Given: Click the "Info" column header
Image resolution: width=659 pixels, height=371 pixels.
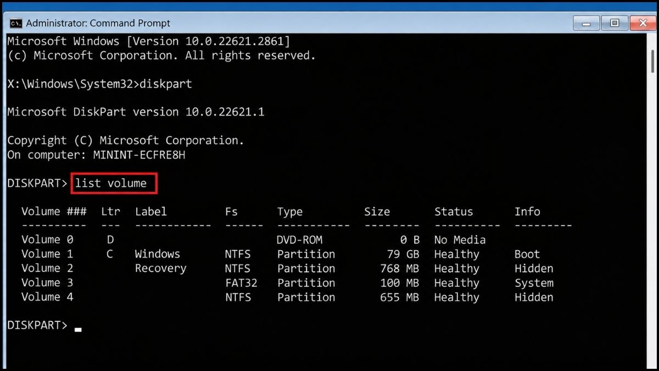Looking at the screenshot, I should (x=527, y=212).
